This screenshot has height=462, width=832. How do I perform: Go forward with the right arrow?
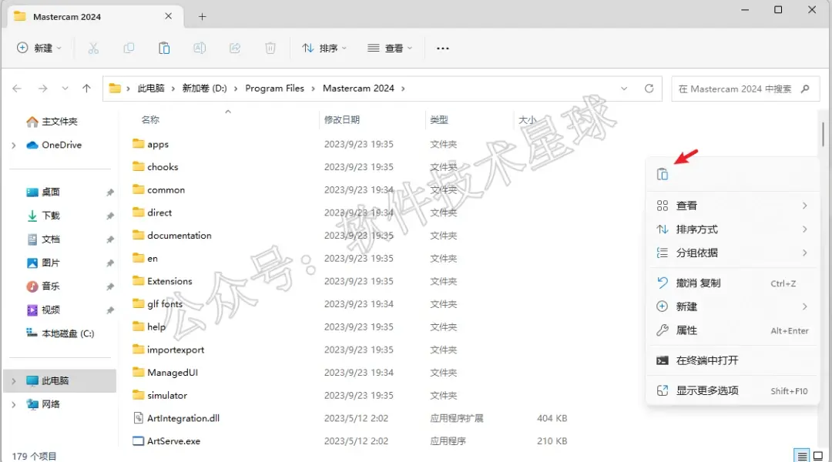(x=43, y=89)
